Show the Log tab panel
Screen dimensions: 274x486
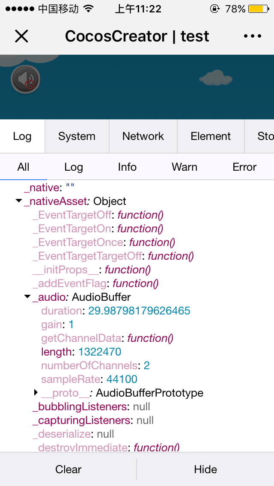[22, 136]
